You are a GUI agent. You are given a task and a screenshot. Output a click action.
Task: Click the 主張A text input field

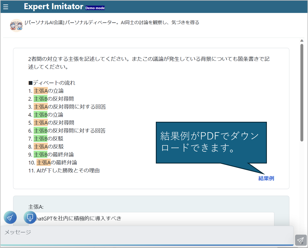151,218
